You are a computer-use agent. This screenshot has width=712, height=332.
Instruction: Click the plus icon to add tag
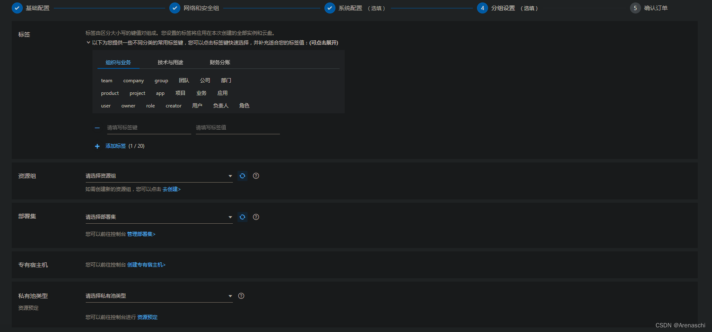(x=97, y=146)
